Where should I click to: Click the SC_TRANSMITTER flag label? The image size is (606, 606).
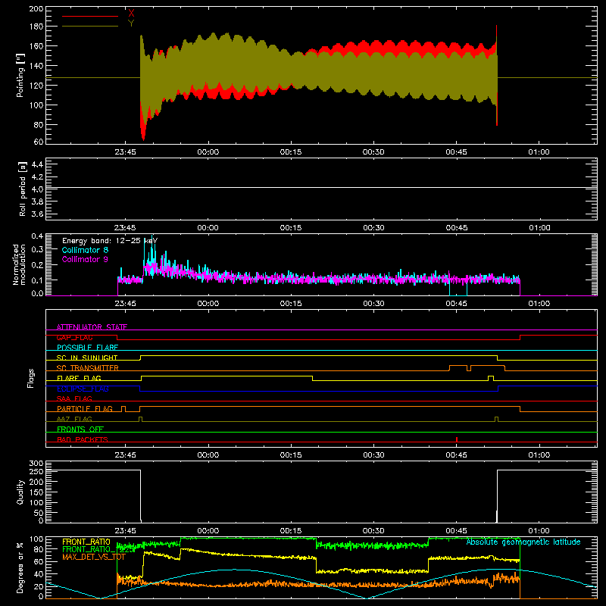pos(88,367)
